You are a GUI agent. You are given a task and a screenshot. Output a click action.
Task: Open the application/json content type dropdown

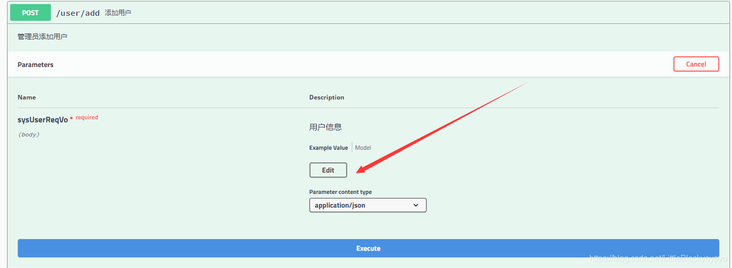(x=367, y=205)
